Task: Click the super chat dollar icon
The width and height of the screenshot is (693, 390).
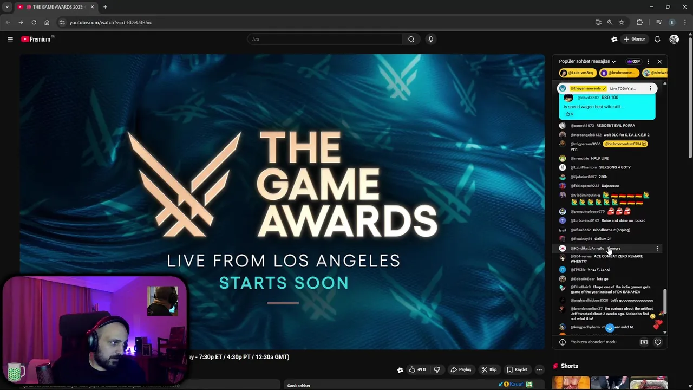Action: 644,342
